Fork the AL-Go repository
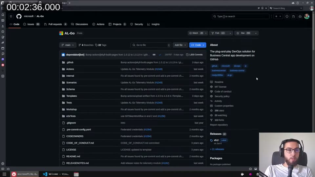 [219, 33]
